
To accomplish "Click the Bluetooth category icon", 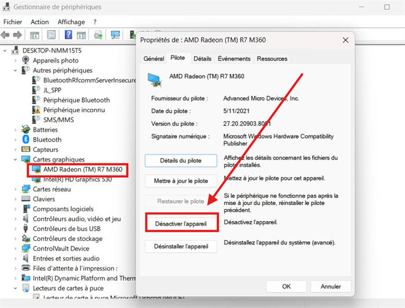I will pos(25,140).
